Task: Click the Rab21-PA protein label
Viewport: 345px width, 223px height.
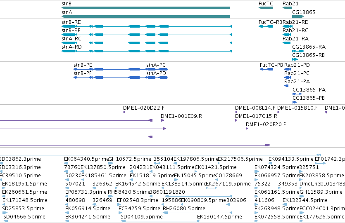Action: click(297, 82)
